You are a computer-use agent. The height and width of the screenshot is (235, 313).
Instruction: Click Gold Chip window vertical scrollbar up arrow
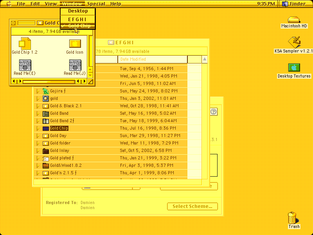click(x=90, y=70)
